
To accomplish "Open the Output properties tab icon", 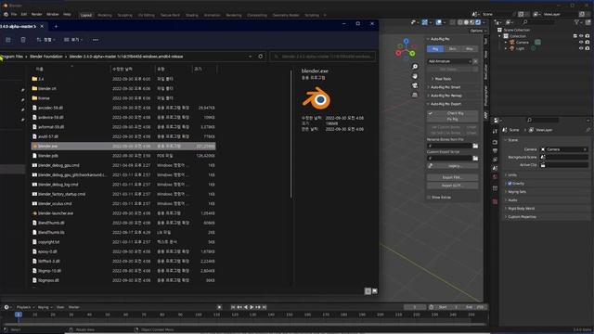I will coord(495,150).
